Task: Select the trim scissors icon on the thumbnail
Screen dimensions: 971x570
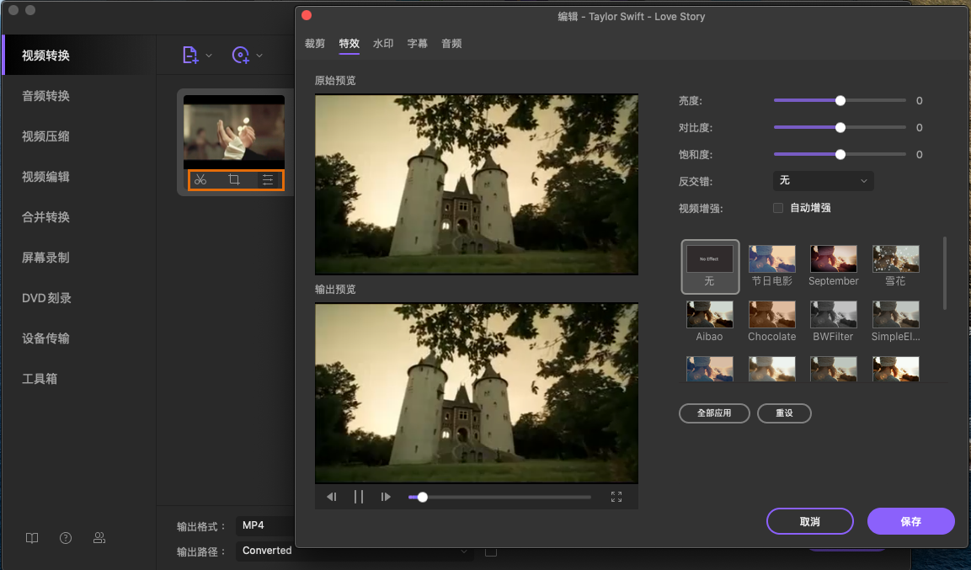Action: click(x=201, y=179)
